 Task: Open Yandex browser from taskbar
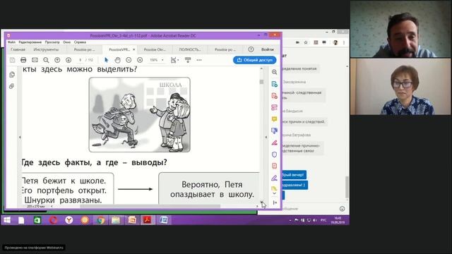coord(69,220)
